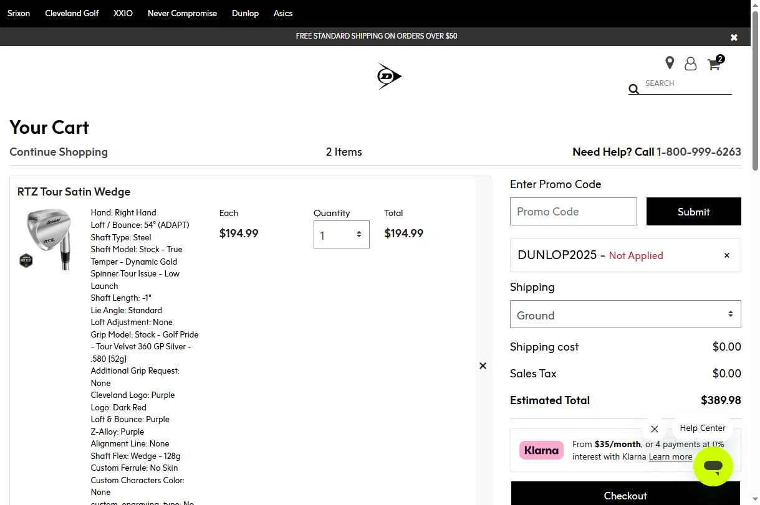Switch to the Never Compromise brand site
Viewport: 760px width, 505px height.
click(182, 13)
